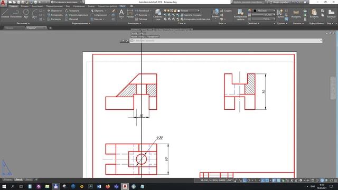This screenshot has width=338, height=190.
Task: Open the Совместная работа ribbon tab
Action: 107,6
